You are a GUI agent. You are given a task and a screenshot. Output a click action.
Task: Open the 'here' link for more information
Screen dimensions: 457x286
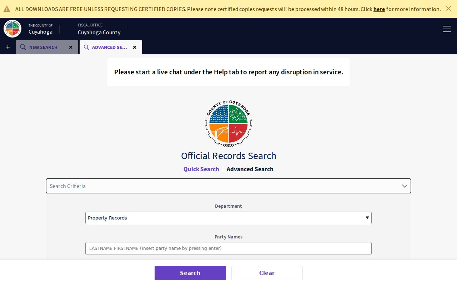click(379, 9)
